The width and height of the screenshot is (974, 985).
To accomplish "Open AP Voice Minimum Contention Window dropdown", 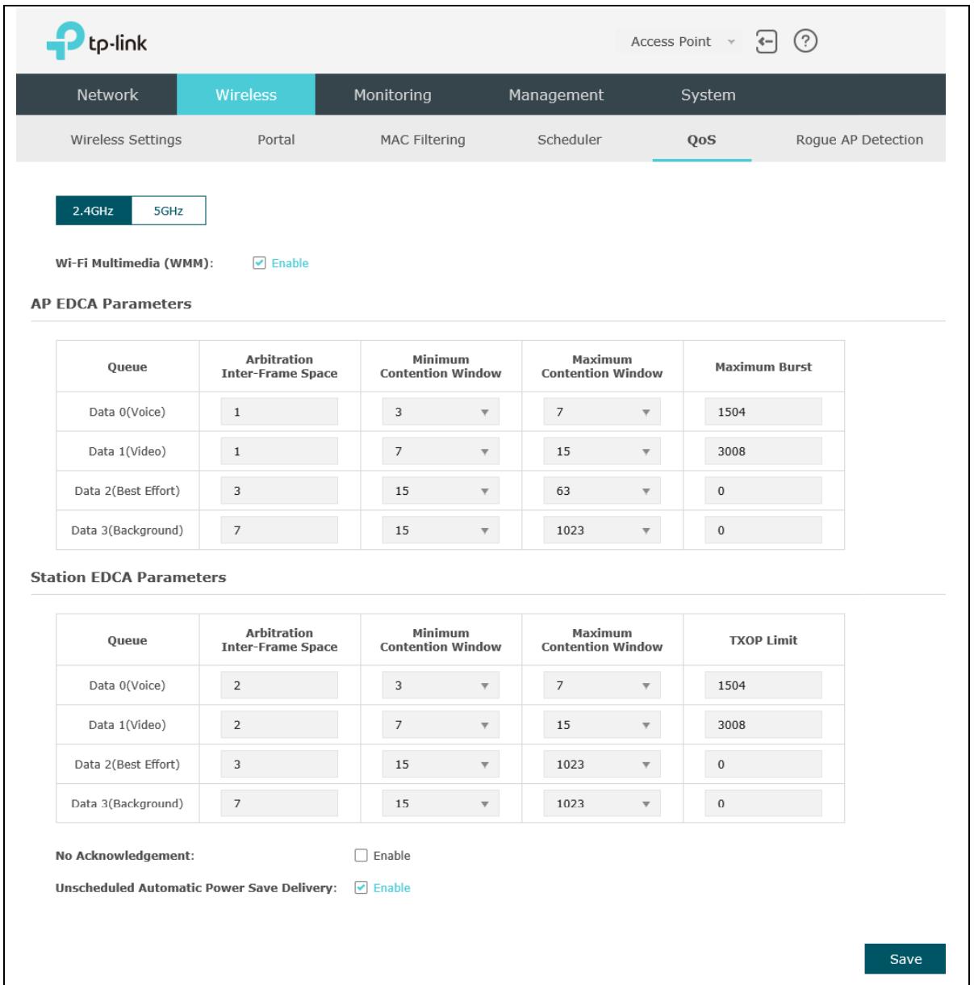I will click(x=441, y=412).
